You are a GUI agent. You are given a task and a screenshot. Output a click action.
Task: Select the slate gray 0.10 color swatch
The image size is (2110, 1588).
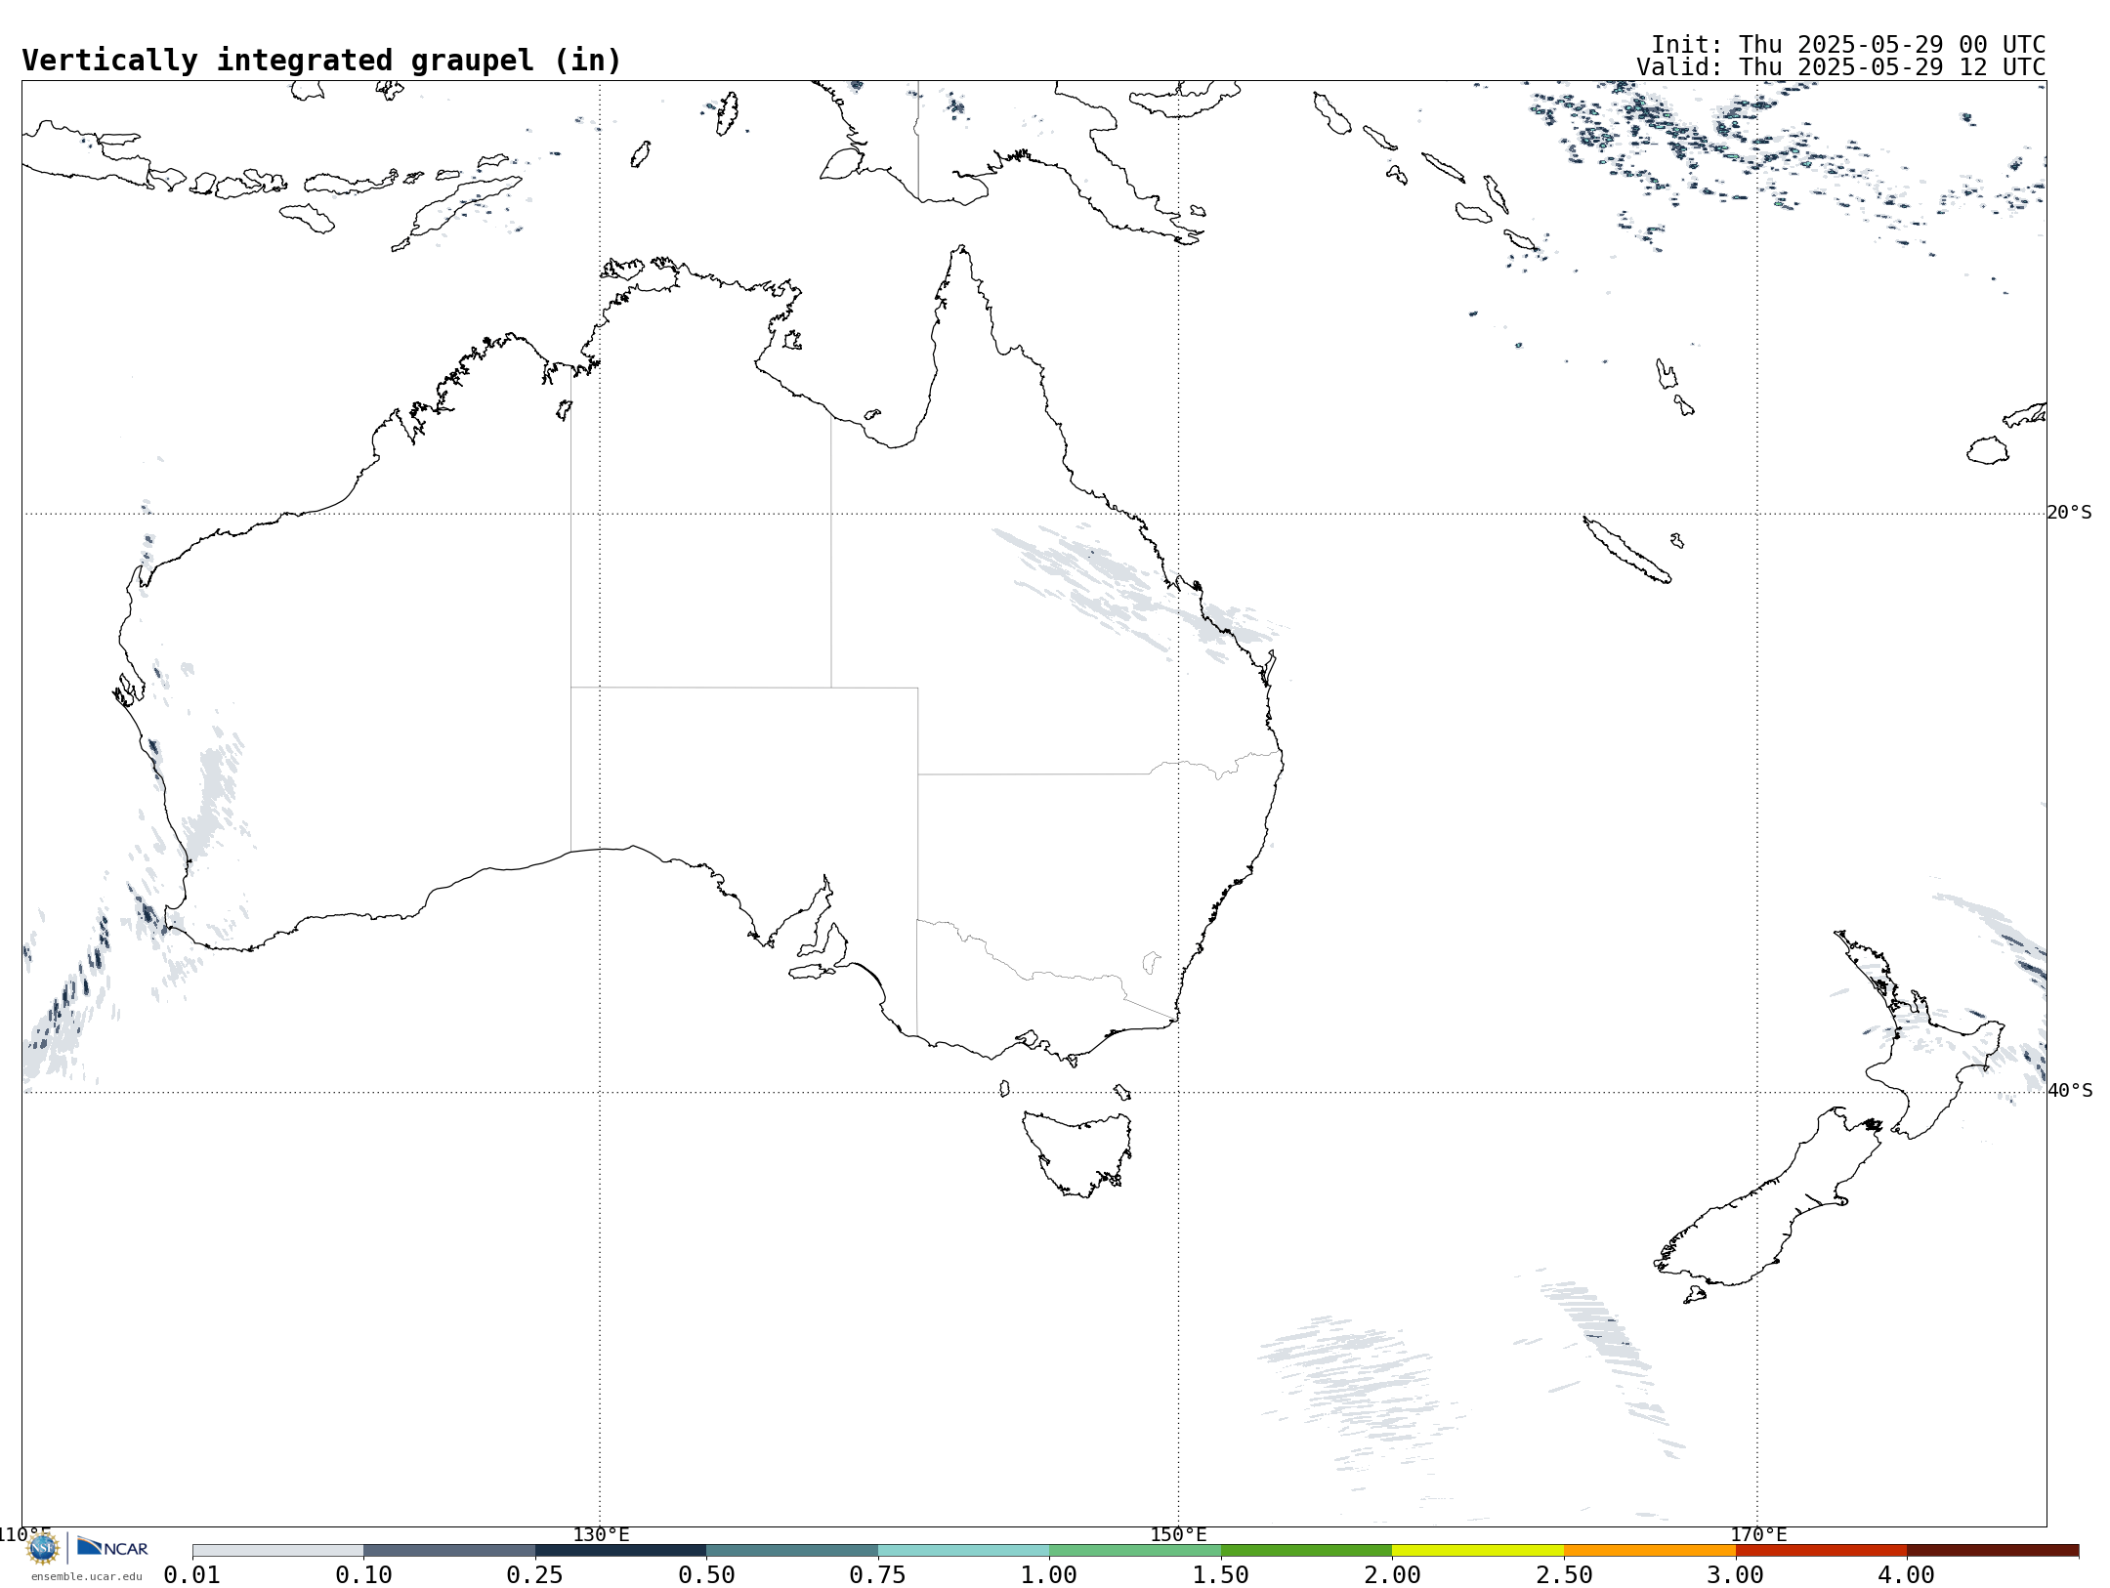449,1551
